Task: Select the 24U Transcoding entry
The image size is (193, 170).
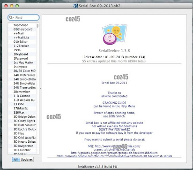Action: pos(22,87)
